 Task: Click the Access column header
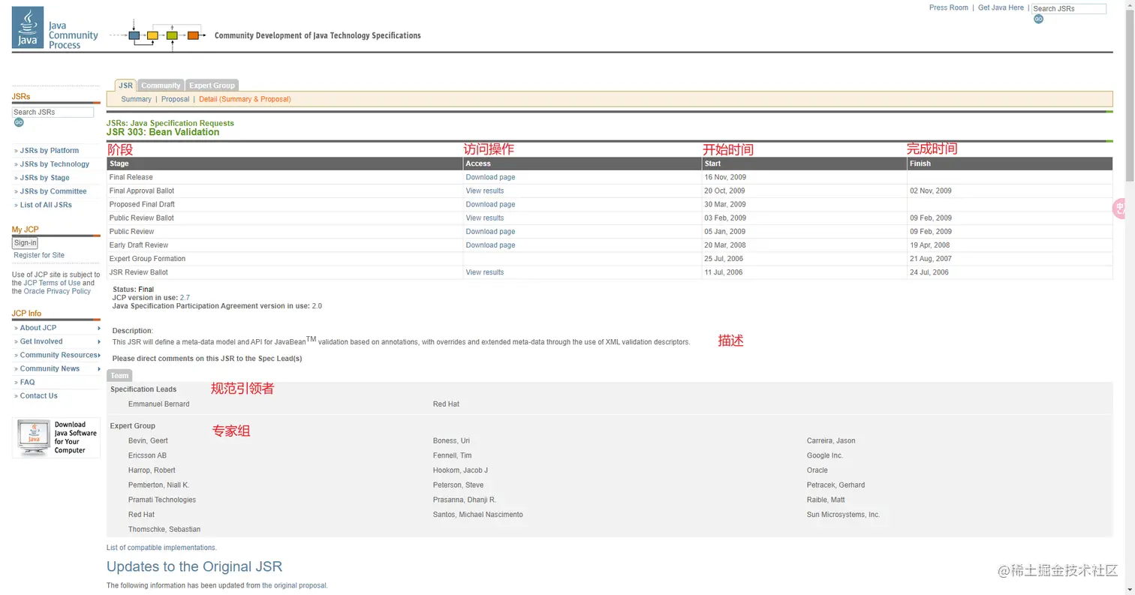point(583,164)
